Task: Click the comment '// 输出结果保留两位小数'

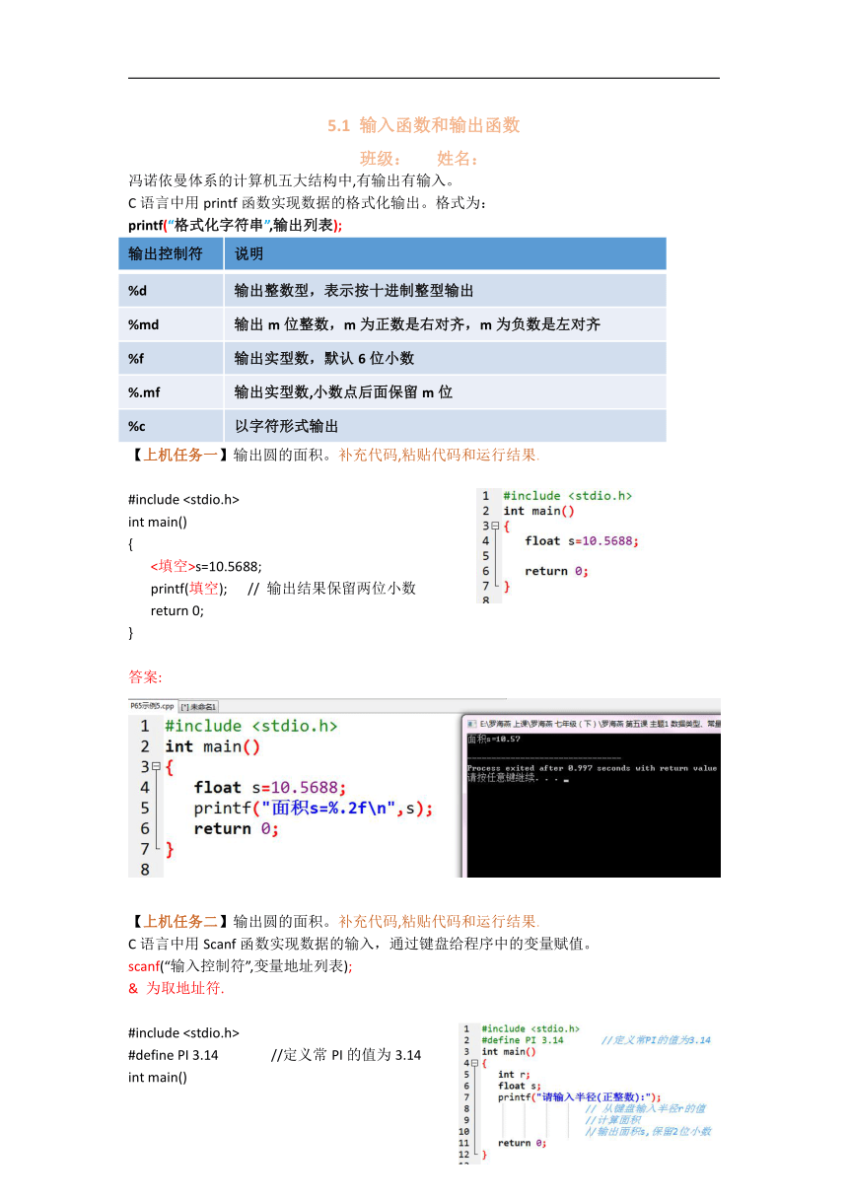Action: pos(331,589)
